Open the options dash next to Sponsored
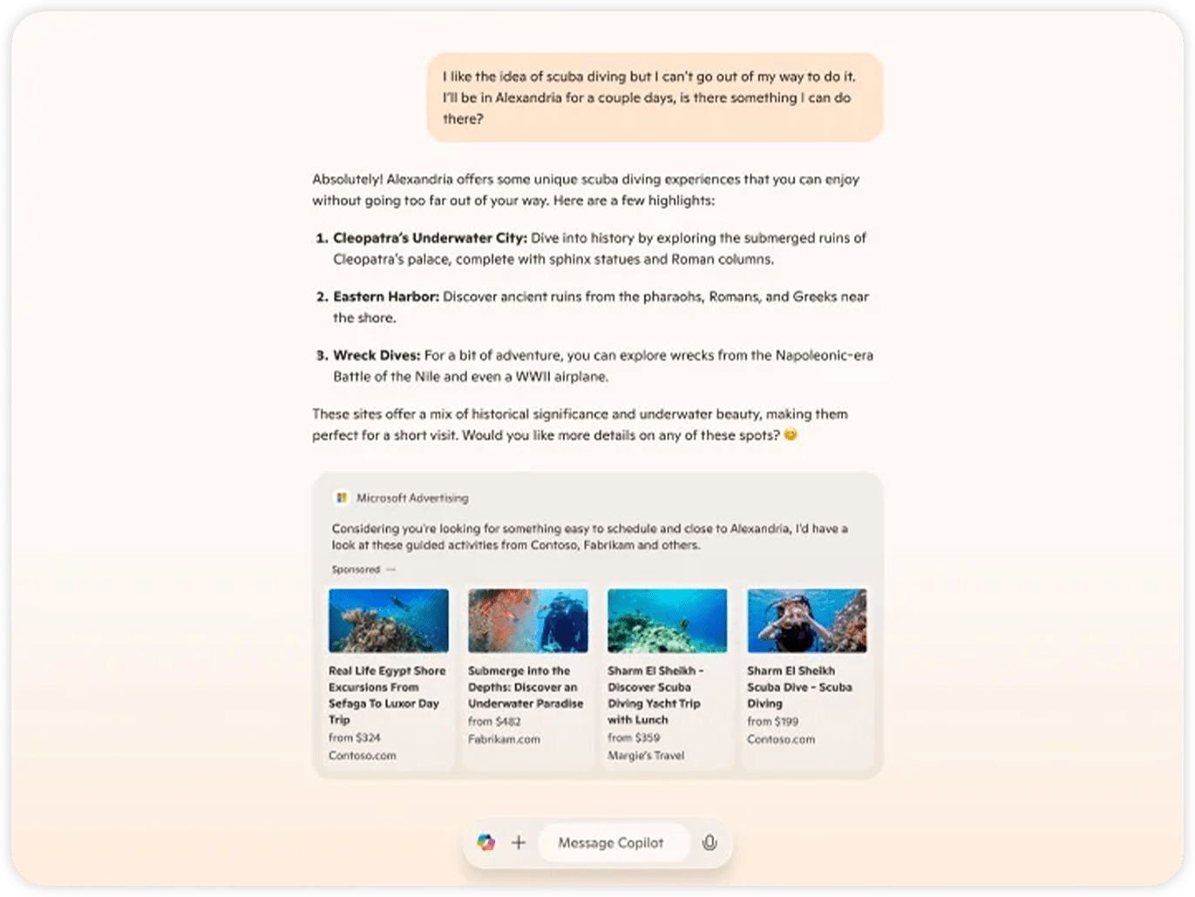The width and height of the screenshot is (1195, 897). 390,570
